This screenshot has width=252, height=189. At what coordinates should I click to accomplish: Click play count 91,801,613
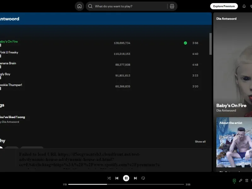tap(123, 76)
